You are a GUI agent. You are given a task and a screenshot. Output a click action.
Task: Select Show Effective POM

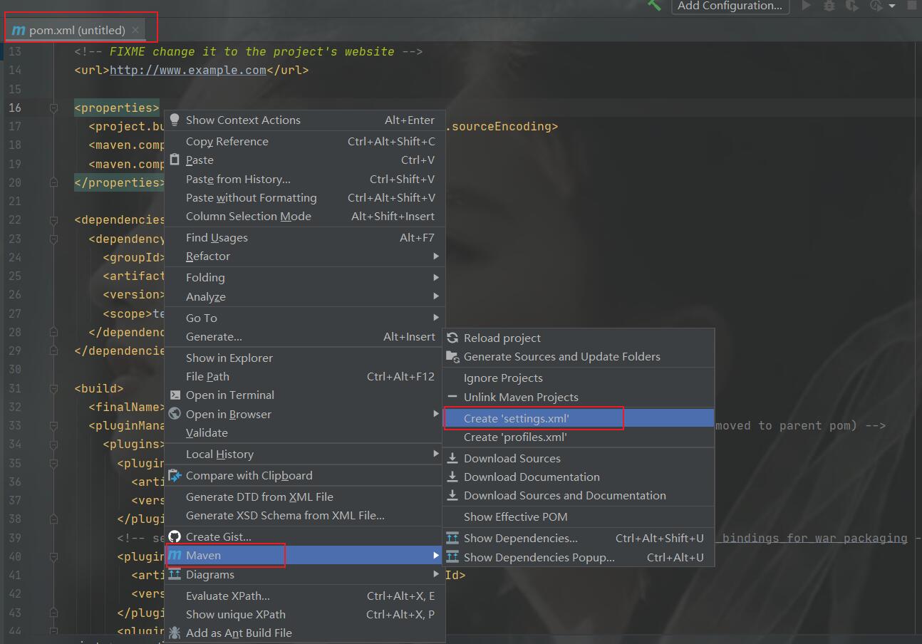coord(515,516)
